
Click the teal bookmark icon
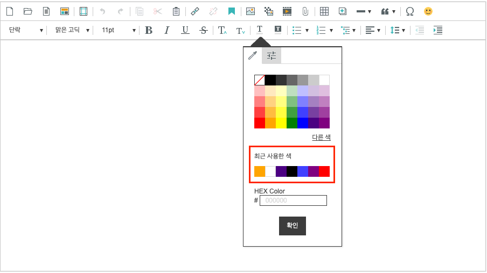pos(231,11)
